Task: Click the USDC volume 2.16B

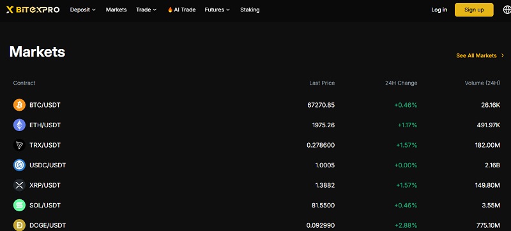Action: click(x=492, y=165)
